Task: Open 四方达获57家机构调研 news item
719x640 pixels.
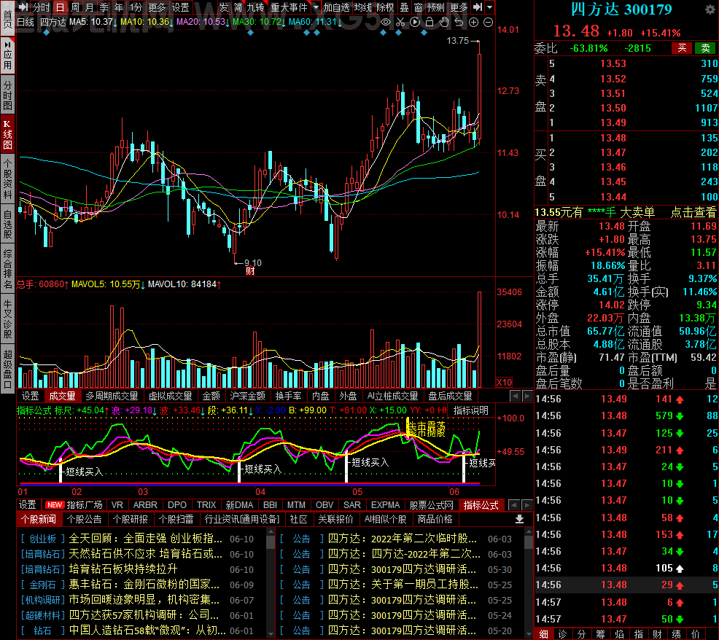Action: pos(144,614)
